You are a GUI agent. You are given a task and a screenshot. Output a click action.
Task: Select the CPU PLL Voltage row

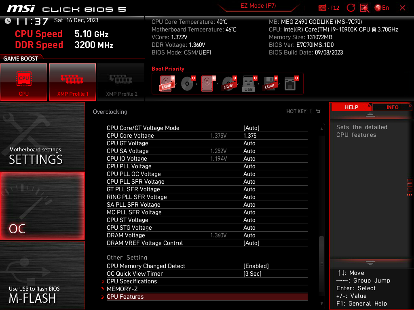pos(207,166)
